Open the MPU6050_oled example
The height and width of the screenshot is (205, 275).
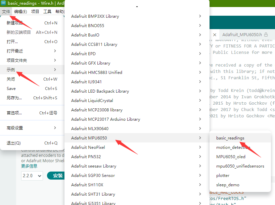tap(240, 157)
